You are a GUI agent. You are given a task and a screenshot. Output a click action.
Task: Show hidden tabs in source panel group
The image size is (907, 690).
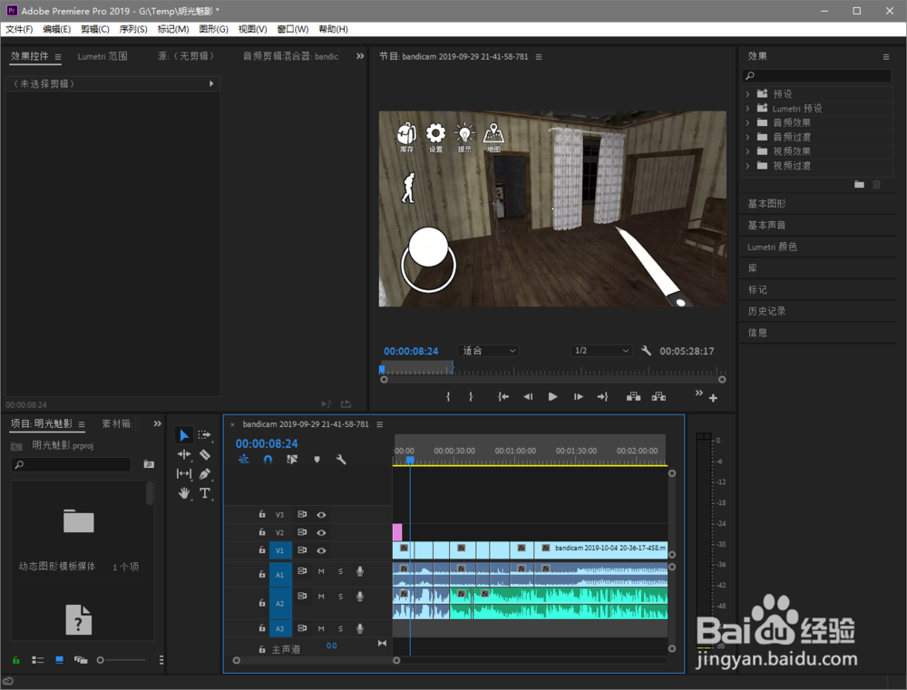tap(360, 56)
